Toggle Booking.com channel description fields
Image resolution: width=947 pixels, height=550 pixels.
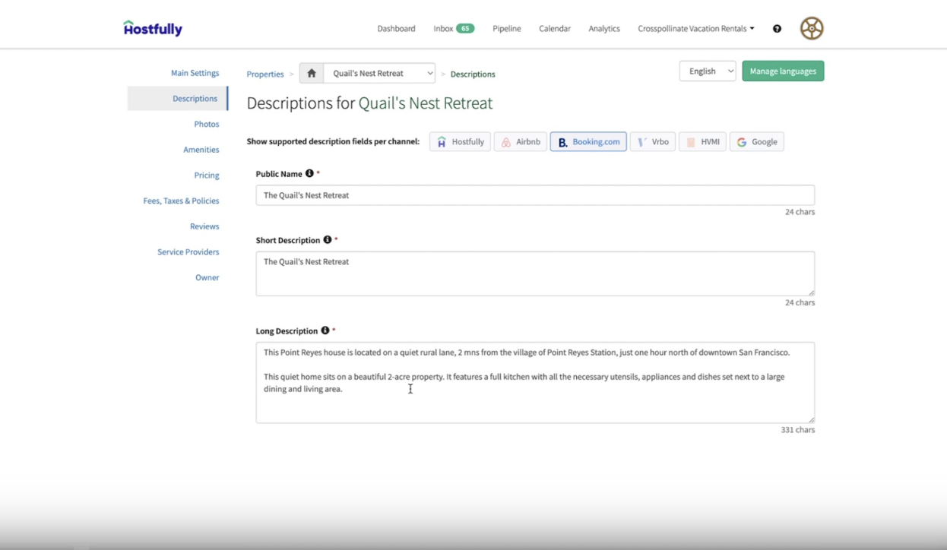click(588, 142)
